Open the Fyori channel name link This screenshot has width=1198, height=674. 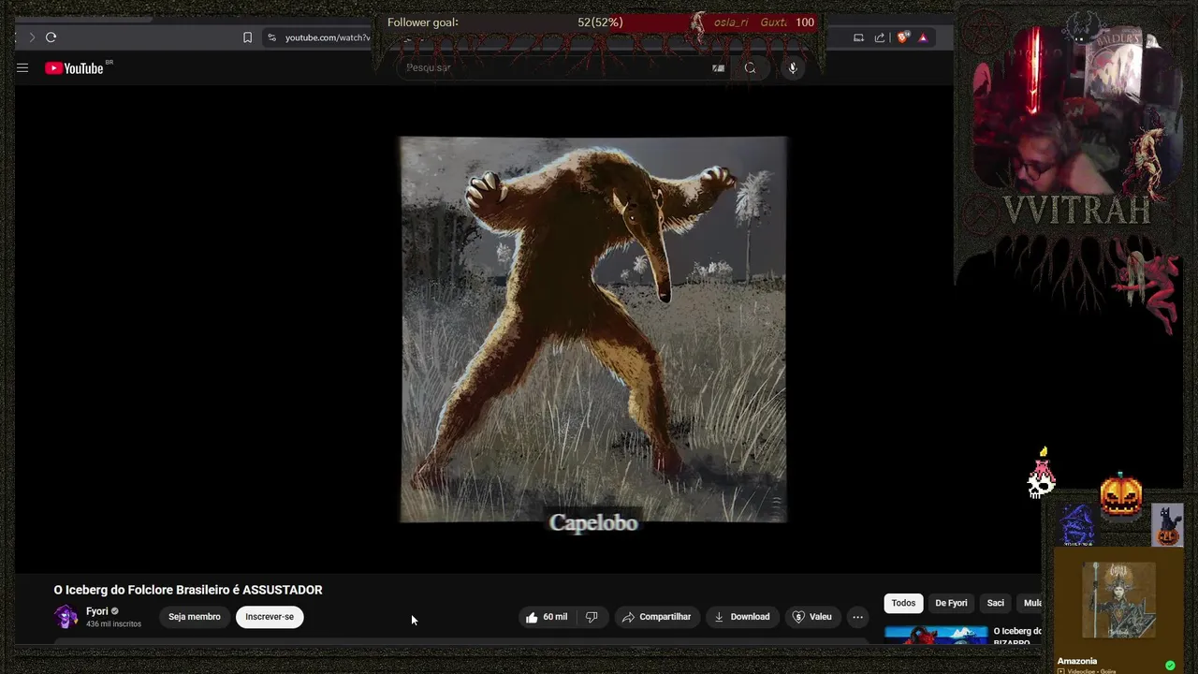[x=97, y=611]
